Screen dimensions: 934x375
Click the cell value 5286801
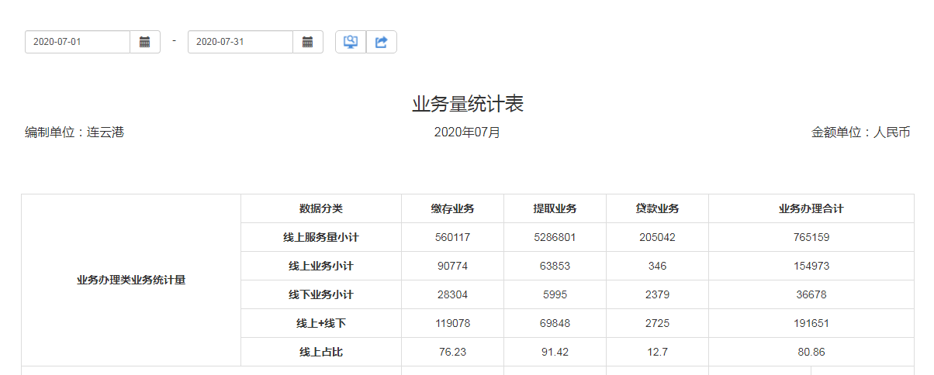(x=555, y=237)
